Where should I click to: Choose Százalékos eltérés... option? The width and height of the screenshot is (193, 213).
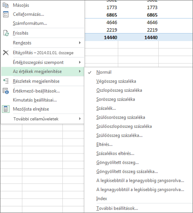click(x=115, y=153)
